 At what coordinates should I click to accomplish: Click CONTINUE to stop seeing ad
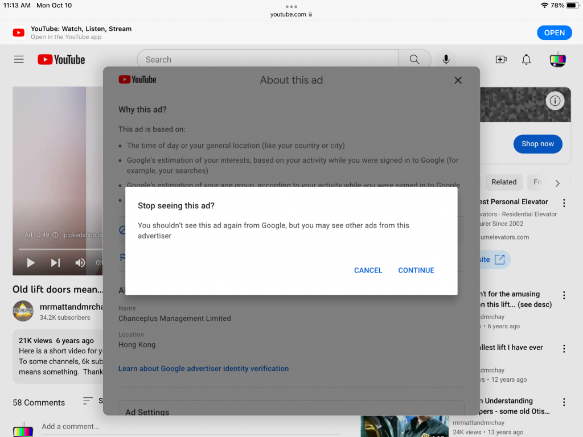click(416, 270)
